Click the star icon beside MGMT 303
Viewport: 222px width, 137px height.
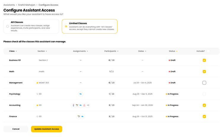37,83
